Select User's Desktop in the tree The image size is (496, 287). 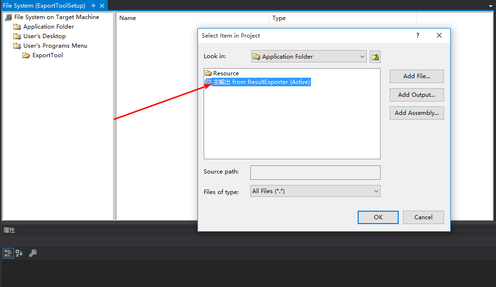point(44,36)
